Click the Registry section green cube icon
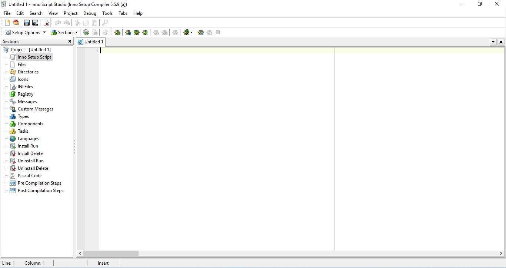This screenshot has height=268, width=506. point(13,94)
